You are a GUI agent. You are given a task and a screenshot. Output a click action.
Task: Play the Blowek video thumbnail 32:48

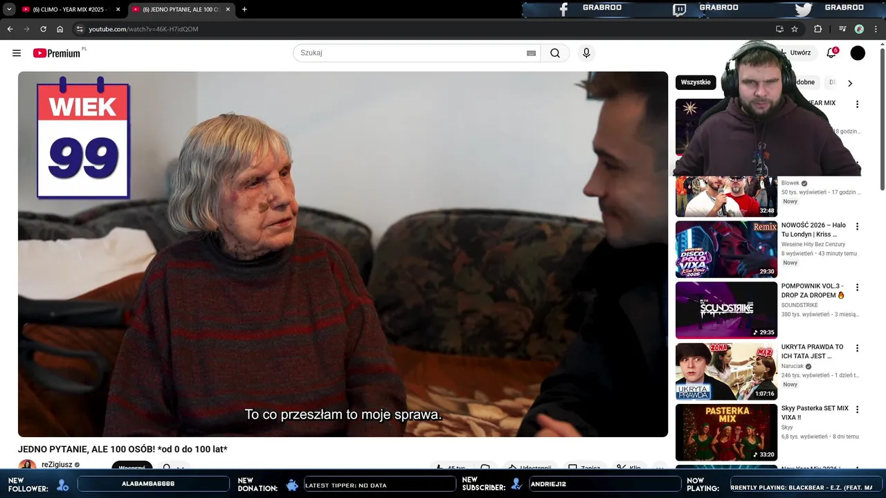726,196
